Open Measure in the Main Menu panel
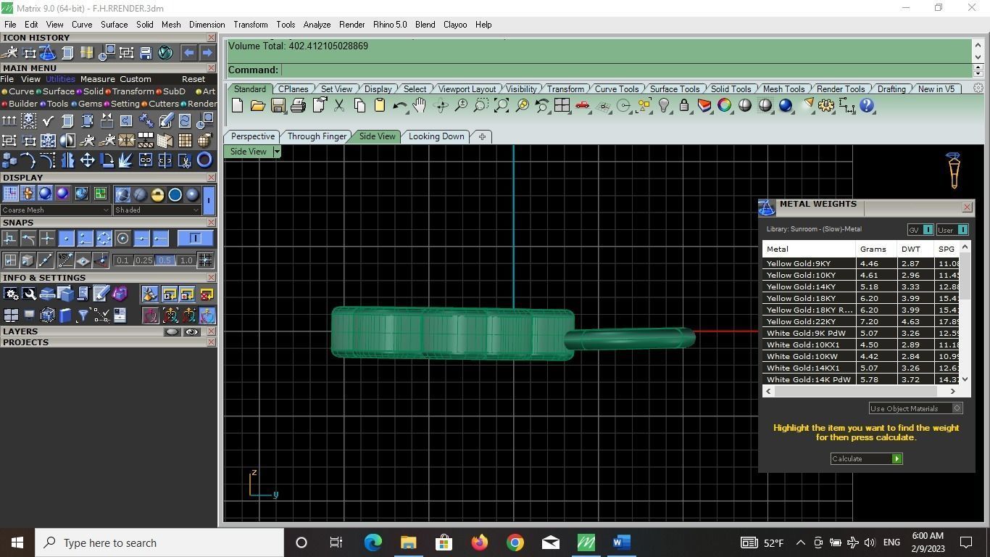This screenshot has width=990, height=557. 98,79
